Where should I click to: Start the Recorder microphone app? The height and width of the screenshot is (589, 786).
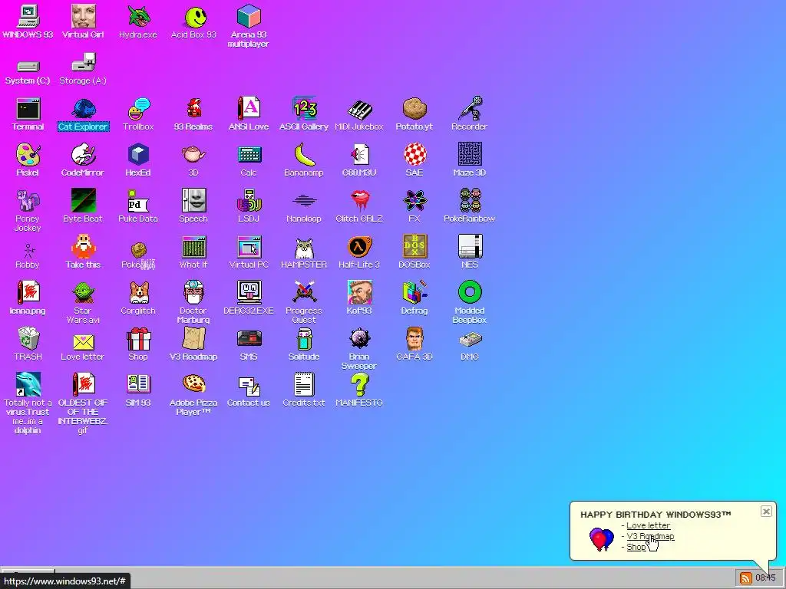pos(470,109)
